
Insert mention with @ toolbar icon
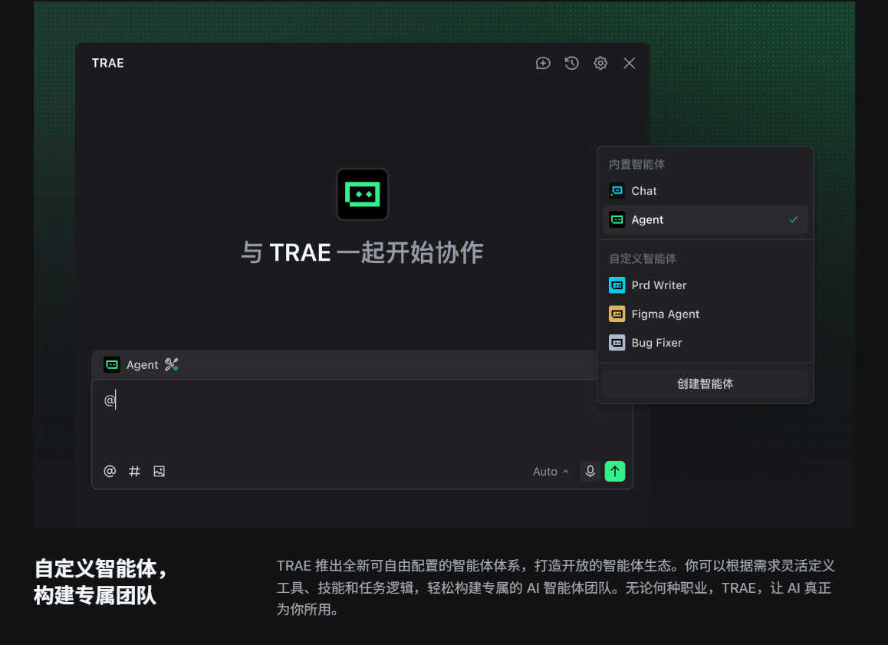(x=110, y=471)
